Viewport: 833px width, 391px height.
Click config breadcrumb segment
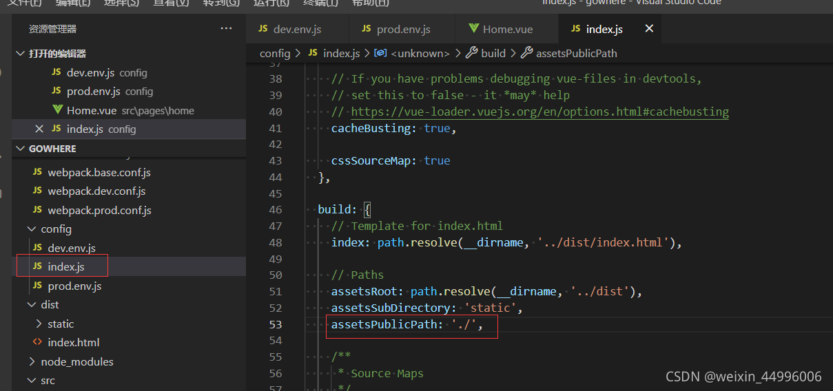pos(275,53)
